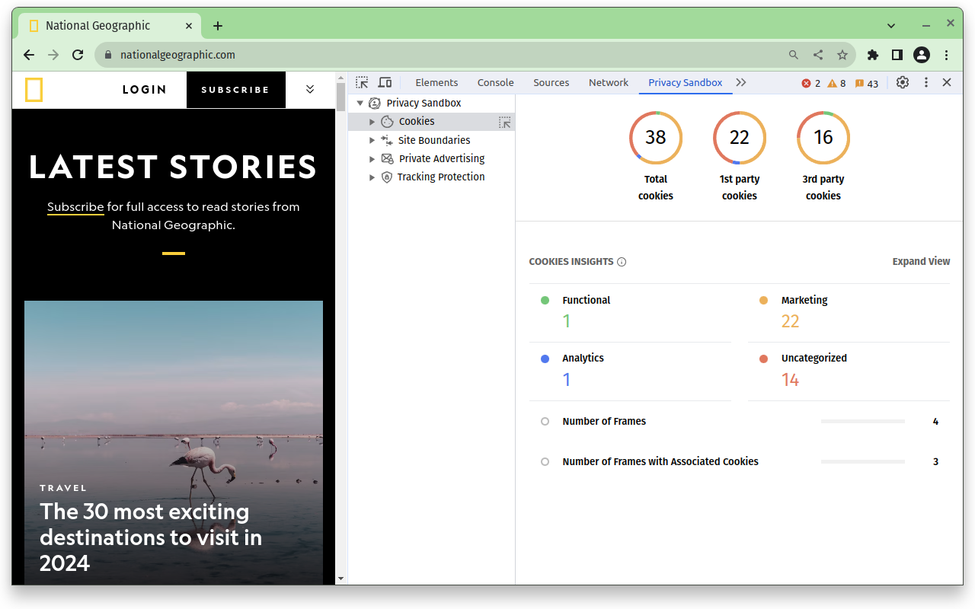Open DevTools settings gear

902,82
